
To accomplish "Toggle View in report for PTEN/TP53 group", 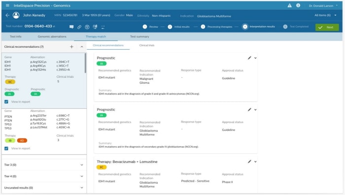I will point(6,148).
